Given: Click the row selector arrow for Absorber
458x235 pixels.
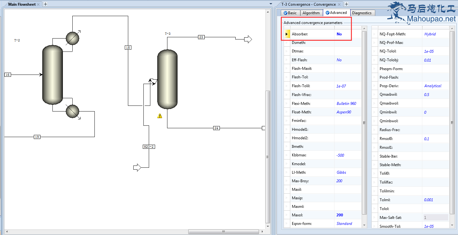Looking at the screenshot, I should 287,34.
